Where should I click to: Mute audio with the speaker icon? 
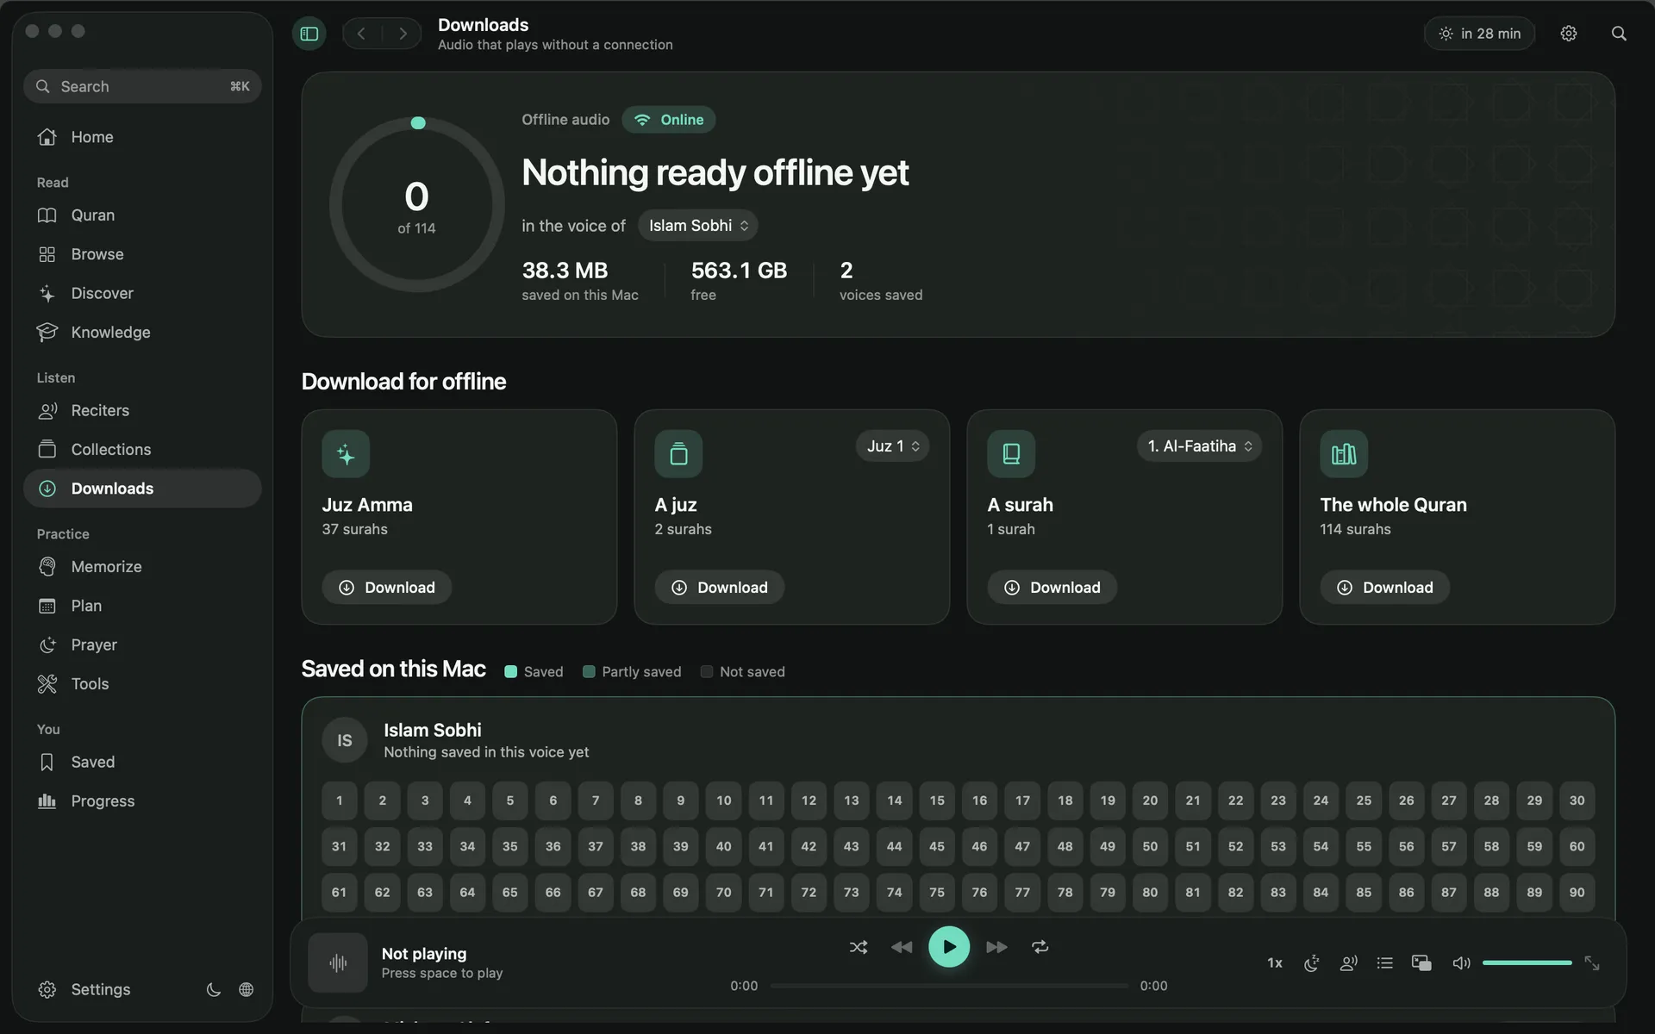tap(1460, 962)
